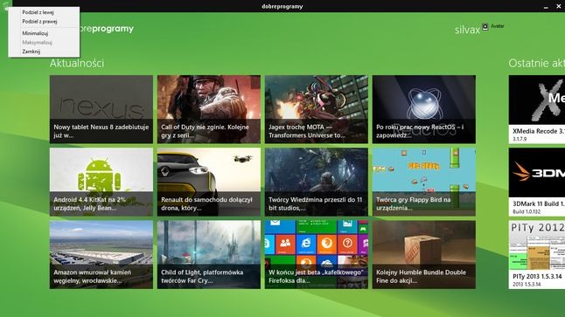Open the Firefox 'kafelkowego' beta tile
Viewport: 565px width, 317px height.
pos(317,255)
